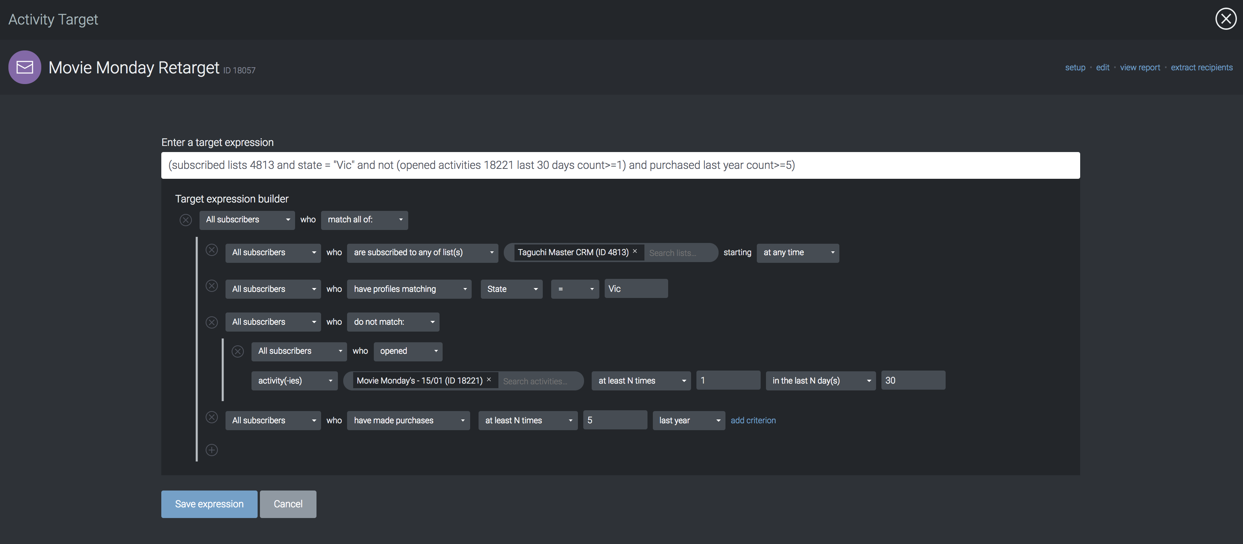
Task: Remove Movie Monday's 15/01 activity tag
Action: click(x=489, y=380)
